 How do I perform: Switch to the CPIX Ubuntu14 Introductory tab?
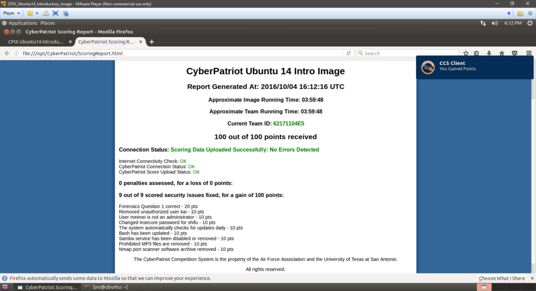point(36,42)
